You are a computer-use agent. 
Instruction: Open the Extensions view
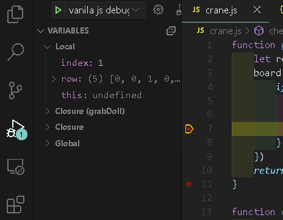(x=15, y=205)
